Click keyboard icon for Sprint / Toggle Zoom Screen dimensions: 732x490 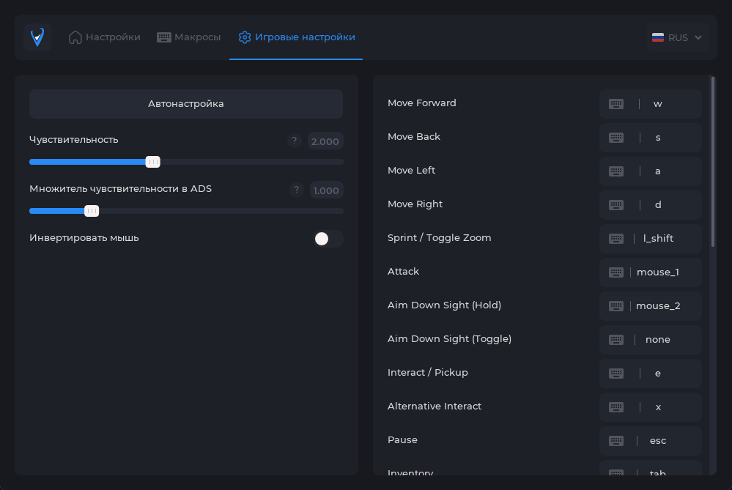pyautogui.click(x=616, y=239)
